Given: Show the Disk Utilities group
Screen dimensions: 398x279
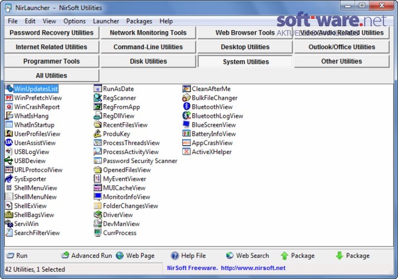Looking at the screenshot, I should [x=148, y=61].
